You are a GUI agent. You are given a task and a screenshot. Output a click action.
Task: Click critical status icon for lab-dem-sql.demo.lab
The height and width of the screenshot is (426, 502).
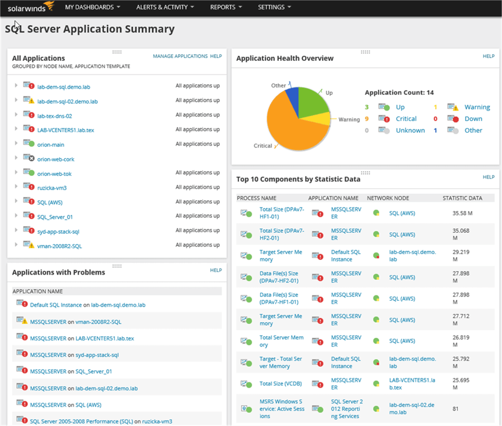[29, 85]
